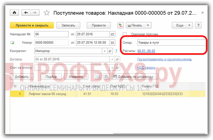Show Дт/Кт accounting entries icon
Screen dimensions: 213x140
120,25
